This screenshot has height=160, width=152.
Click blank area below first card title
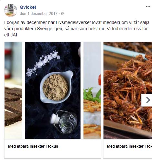53,154
